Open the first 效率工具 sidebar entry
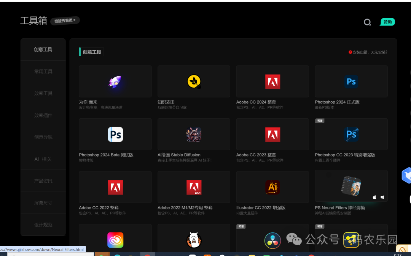 (43, 93)
